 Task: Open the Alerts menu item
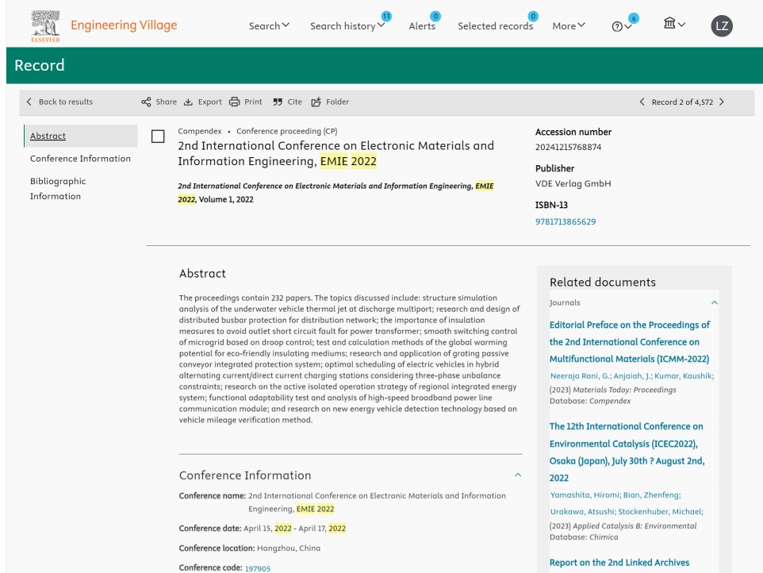(x=422, y=26)
